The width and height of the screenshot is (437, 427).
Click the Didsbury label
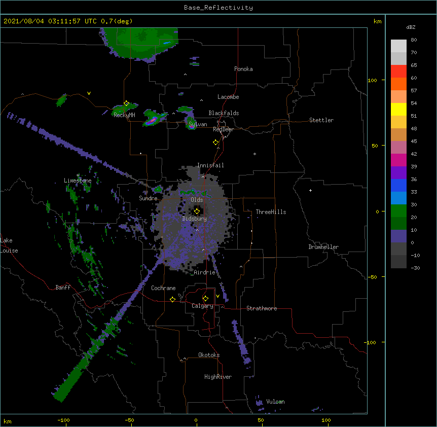tap(195, 219)
